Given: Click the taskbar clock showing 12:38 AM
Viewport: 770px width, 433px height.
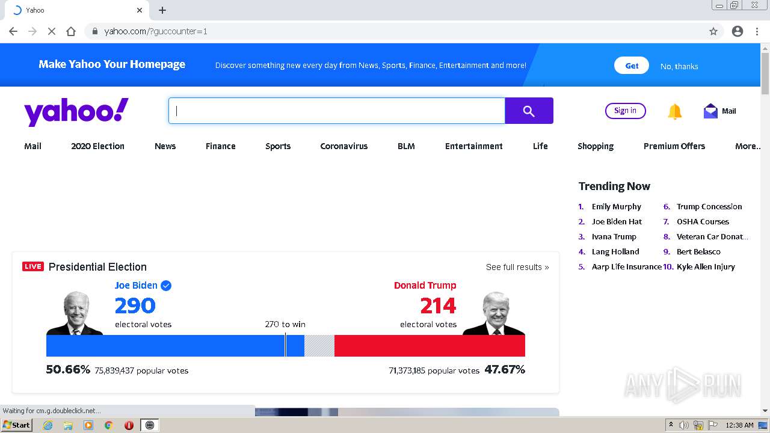Looking at the screenshot, I should pos(740,425).
